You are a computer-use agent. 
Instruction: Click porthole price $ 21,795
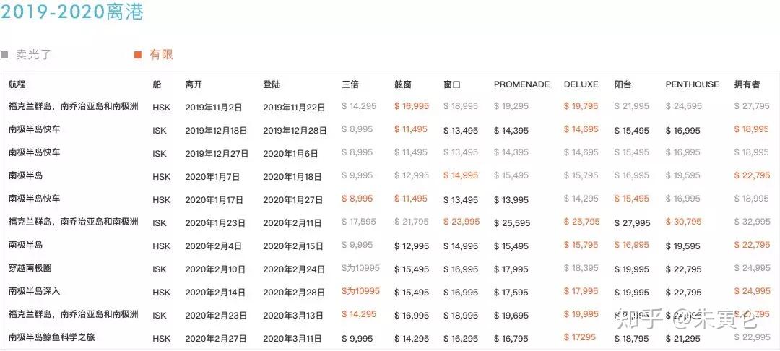tap(412, 222)
